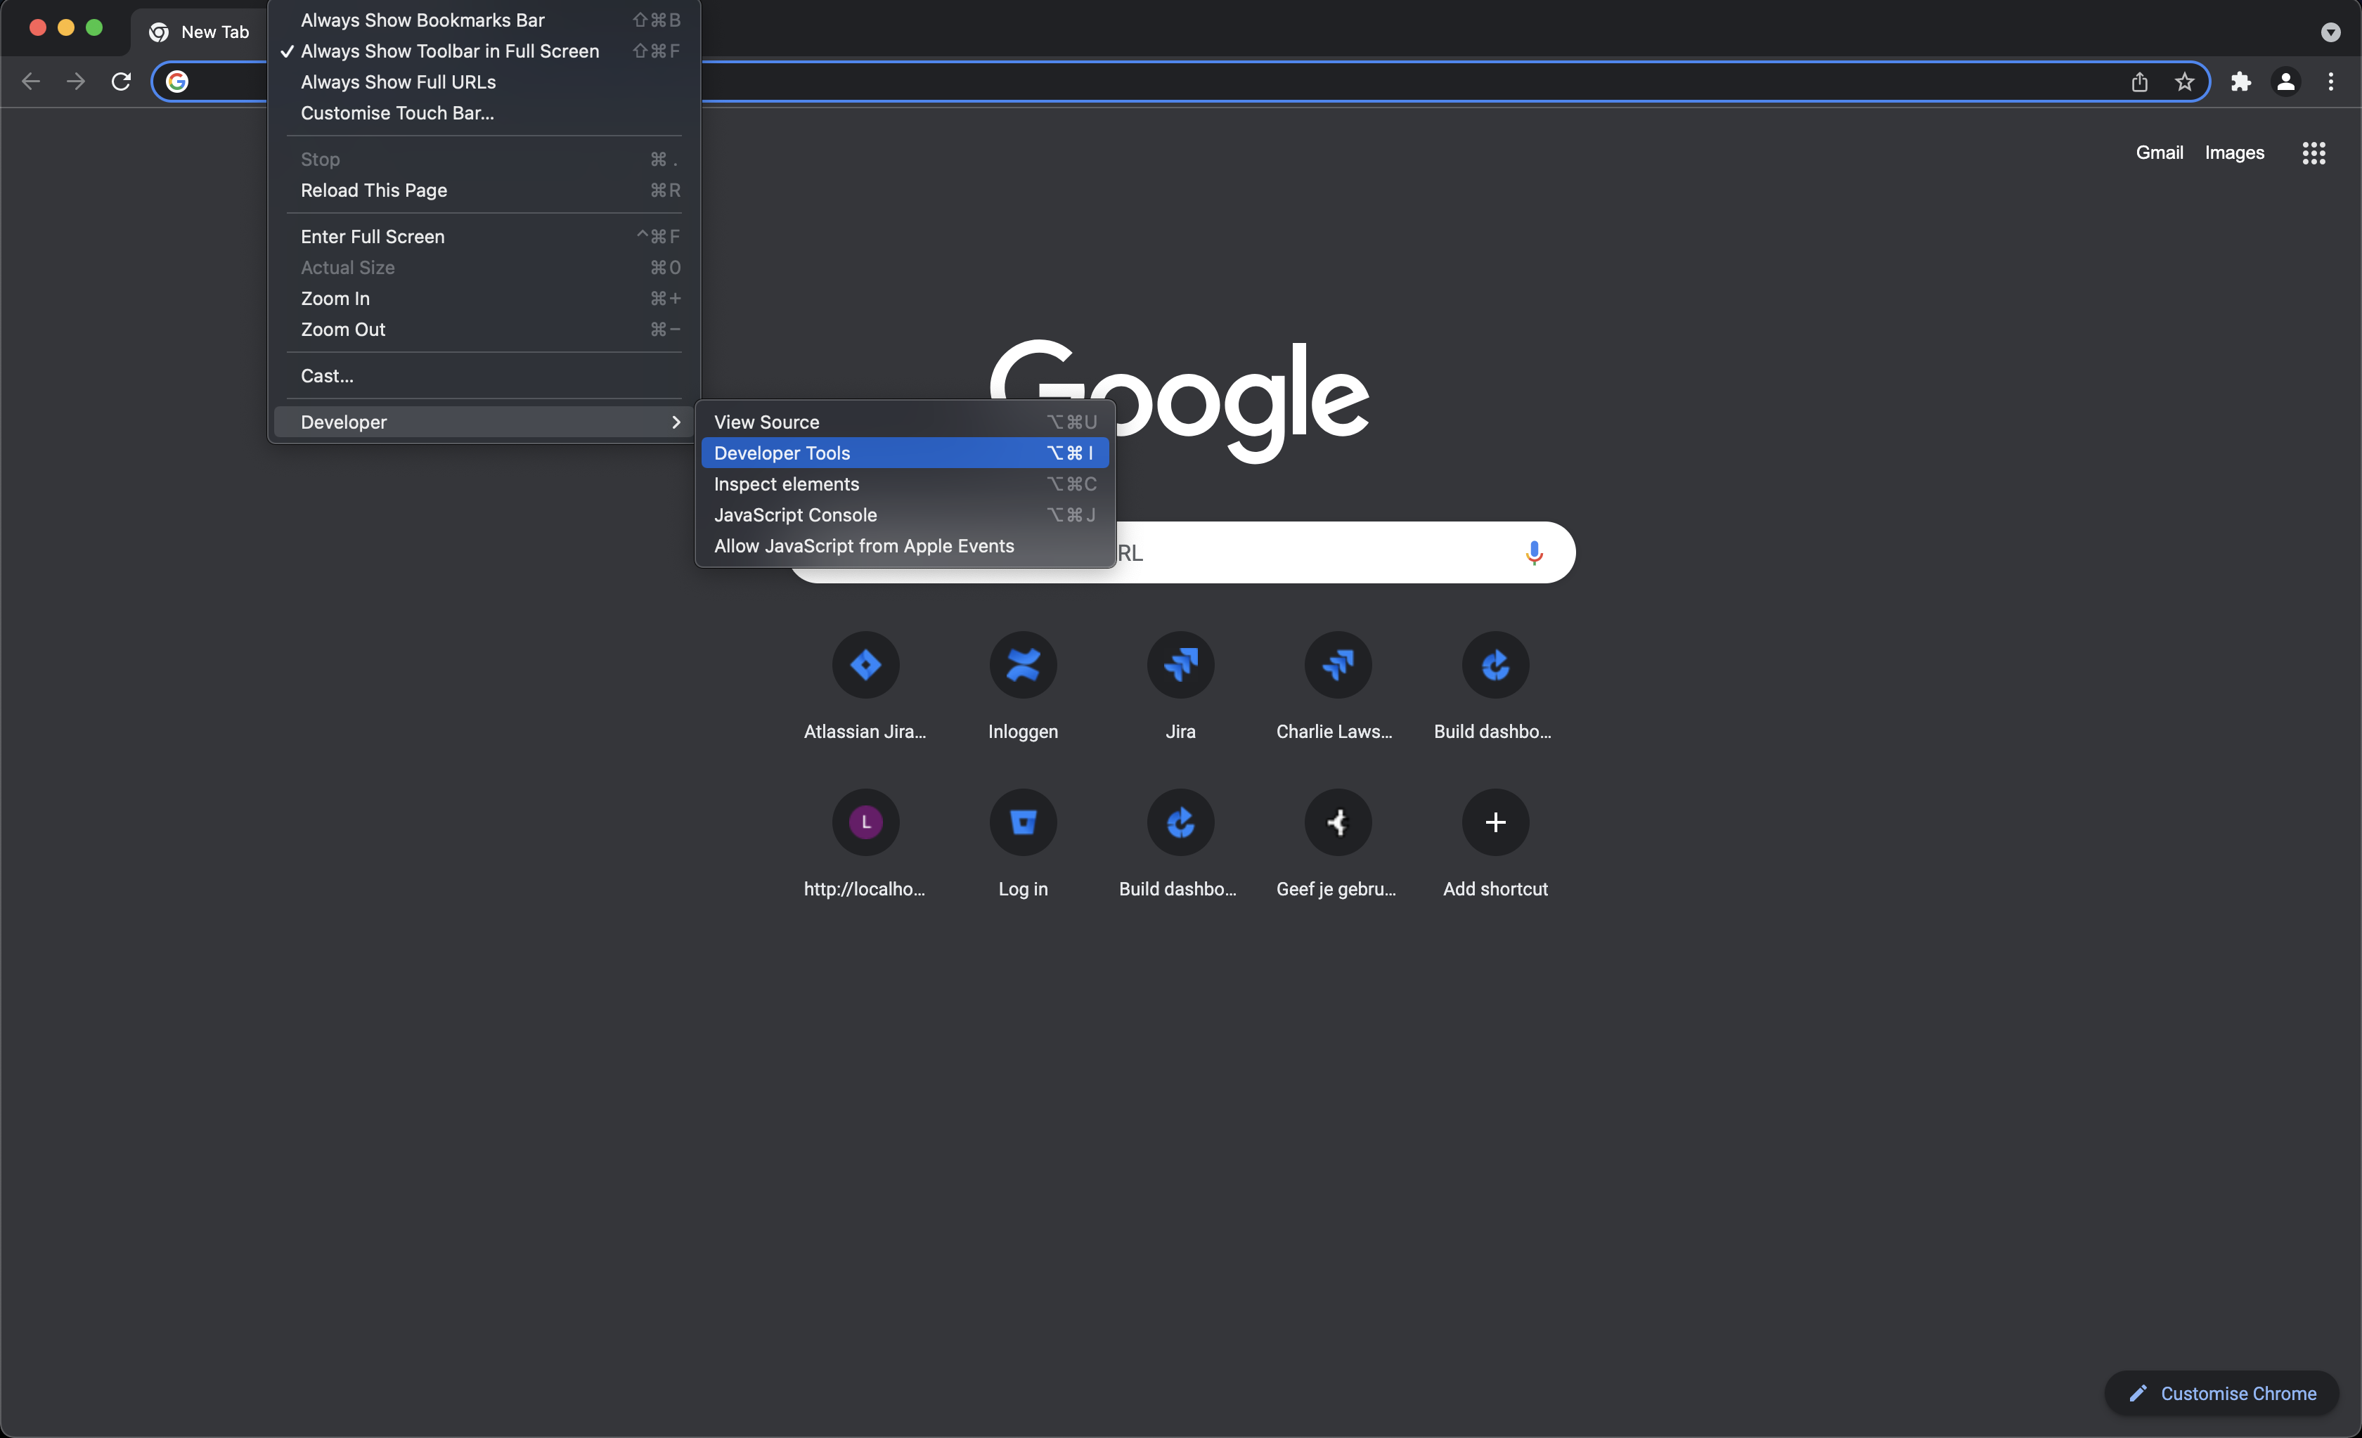Screen dimensions: 2362x1438
Task: Open the Charlie Laws shortcut tile
Action: [1337, 685]
